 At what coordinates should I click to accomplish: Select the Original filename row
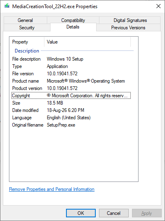[x=71, y=125]
